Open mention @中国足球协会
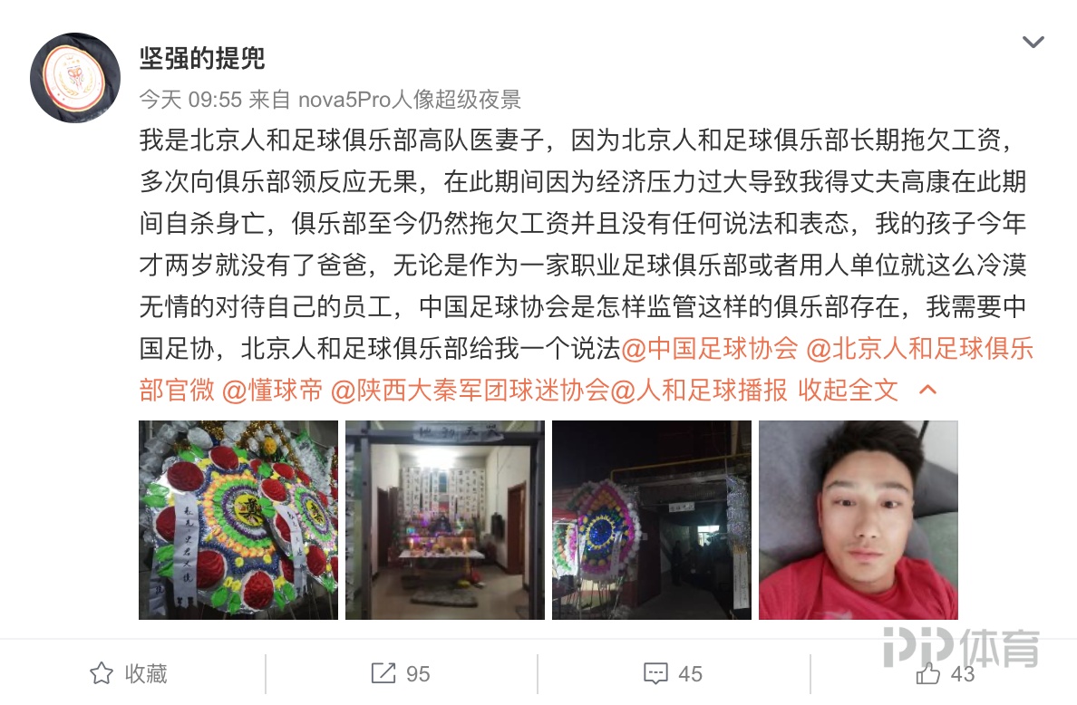 pos(710,349)
